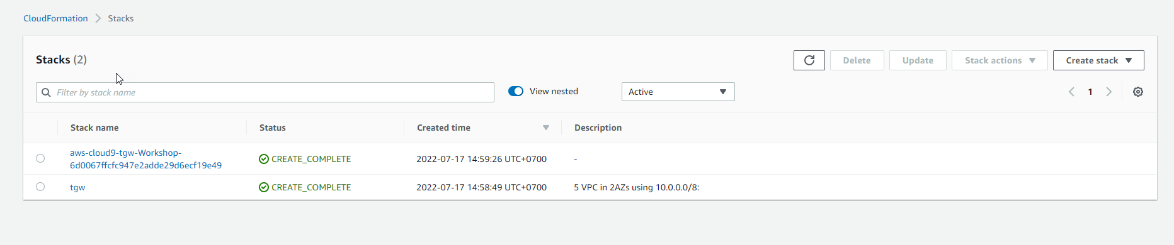This screenshot has width=1174, height=245.
Task: Focus the Filter by stack name field
Action: [x=265, y=92]
